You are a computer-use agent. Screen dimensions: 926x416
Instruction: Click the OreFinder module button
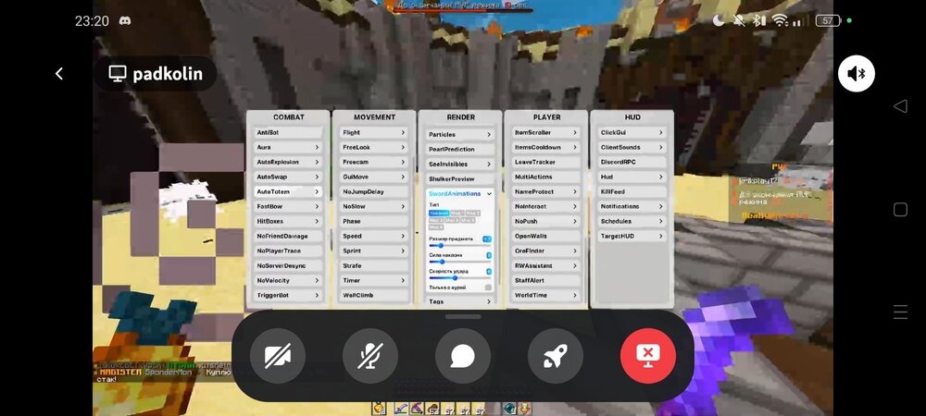click(x=546, y=251)
